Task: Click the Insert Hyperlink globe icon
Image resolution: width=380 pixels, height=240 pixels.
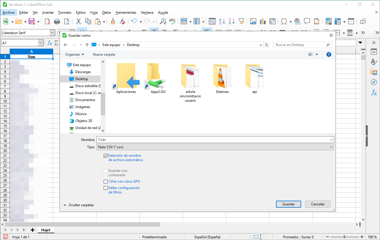Action: click(x=297, y=21)
